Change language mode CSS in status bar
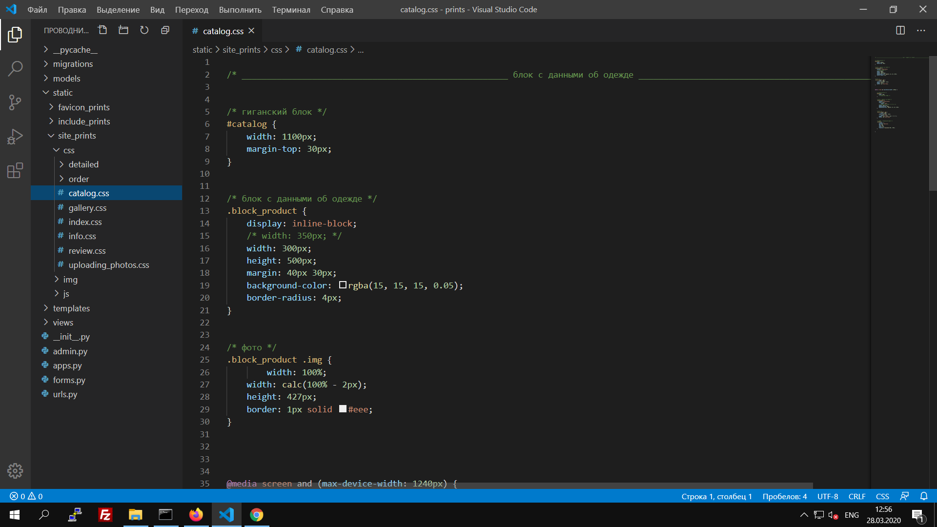This screenshot has width=937, height=527. coord(882,496)
